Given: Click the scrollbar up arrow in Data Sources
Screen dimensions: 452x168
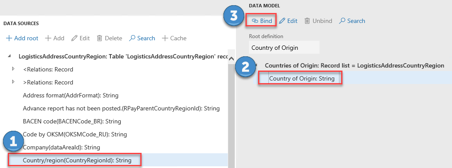Looking at the screenshot, I should click(x=231, y=59).
